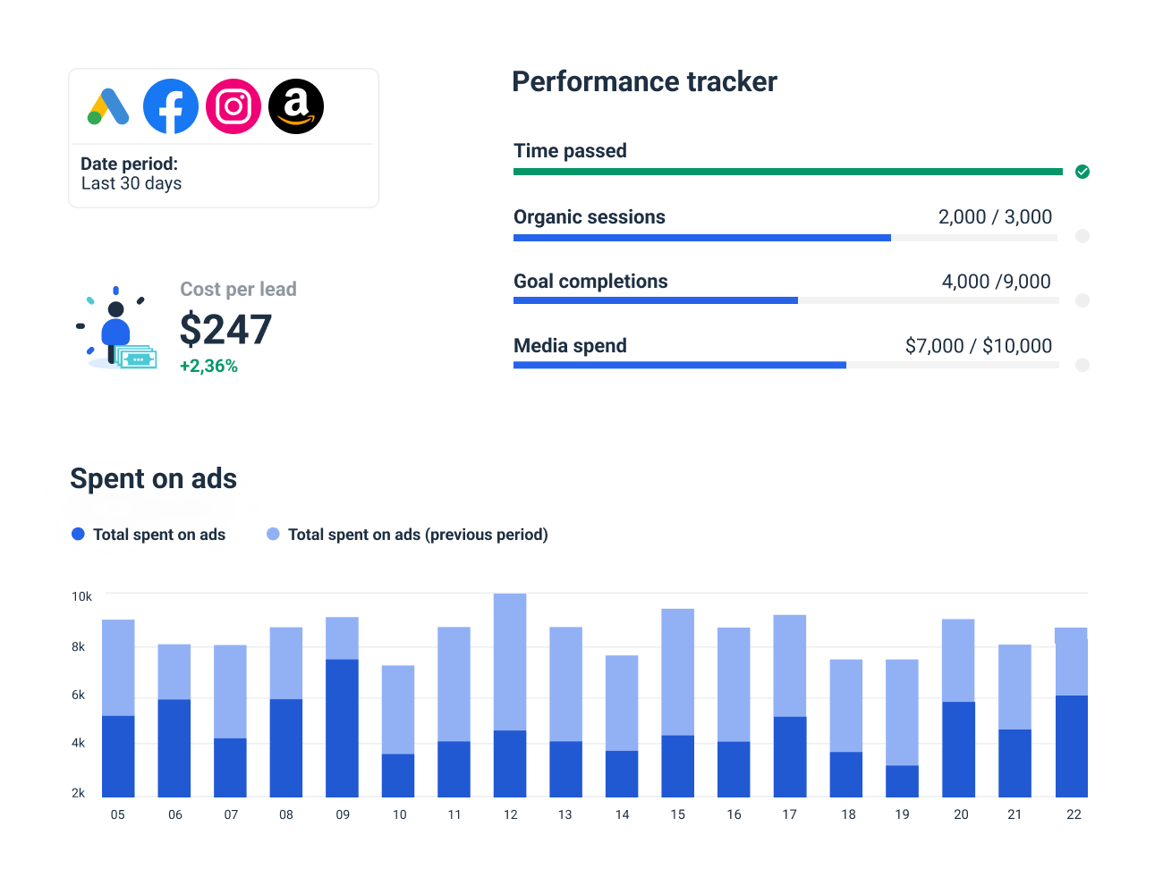Click the Facebook platform icon
The height and width of the screenshot is (894, 1163).
(170, 105)
